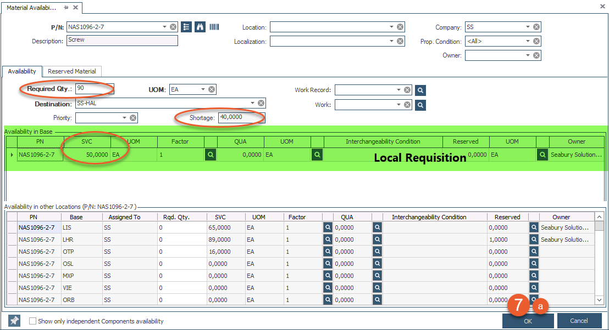Clear the Prop. Condition field via X icon
The height and width of the screenshot is (330, 609).
pyautogui.click(x=536, y=41)
